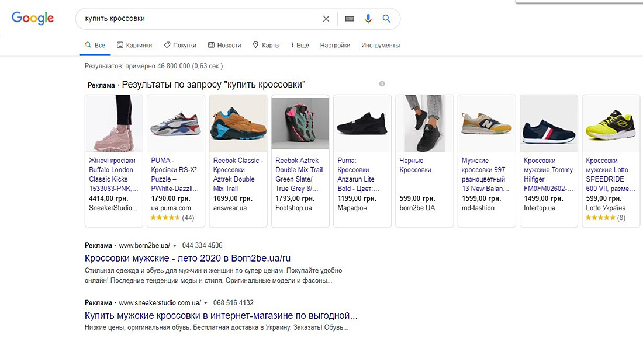Click the www.born2be.ua/ ad URL
Screen dimensions: 643x338
click(x=144, y=246)
